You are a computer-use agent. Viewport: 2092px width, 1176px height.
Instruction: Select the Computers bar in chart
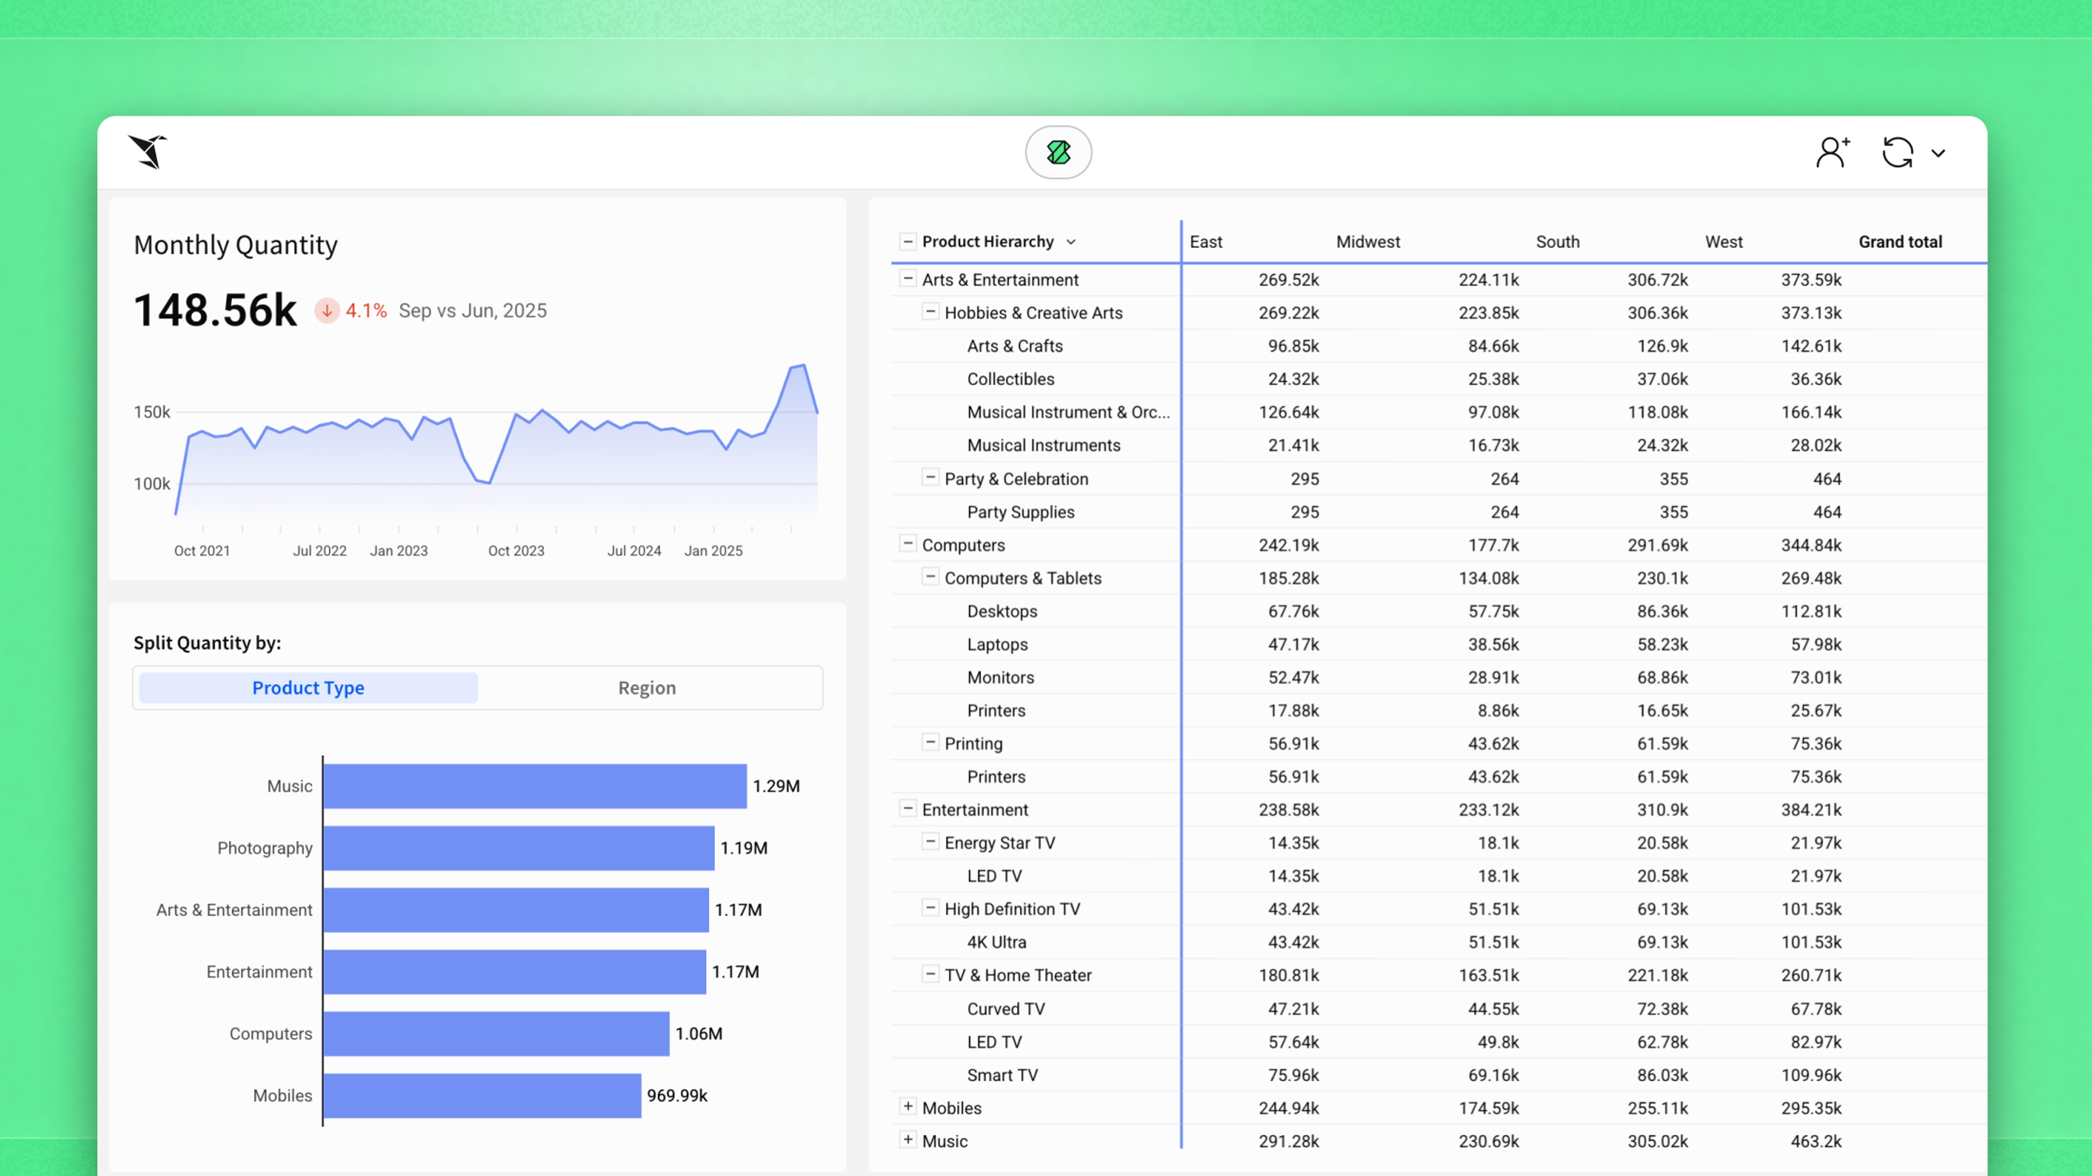(496, 1034)
